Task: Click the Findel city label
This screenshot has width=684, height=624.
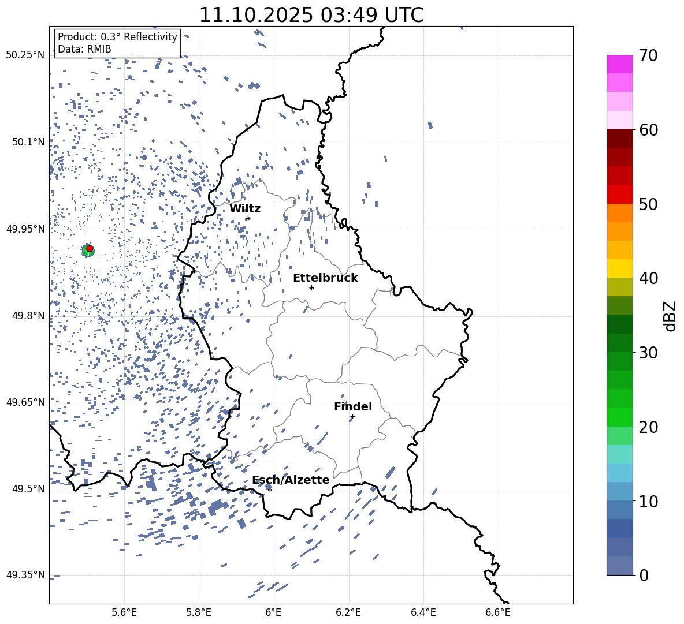Action: pyautogui.click(x=353, y=406)
